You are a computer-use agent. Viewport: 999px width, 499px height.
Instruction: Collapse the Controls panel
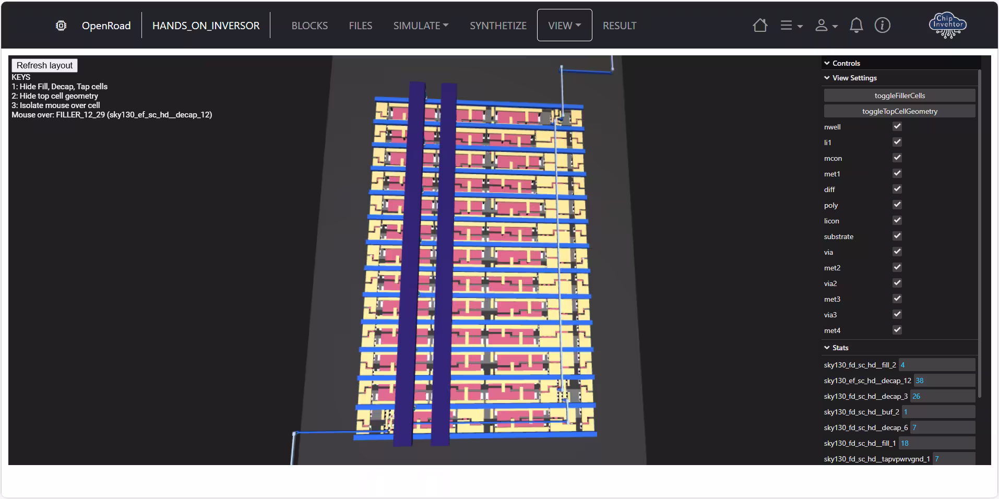pyautogui.click(x=842, y=63)
